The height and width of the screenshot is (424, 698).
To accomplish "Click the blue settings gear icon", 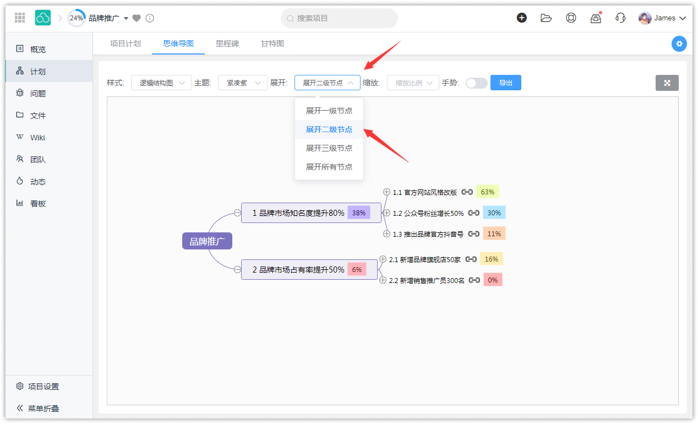I will pos(679,44).
